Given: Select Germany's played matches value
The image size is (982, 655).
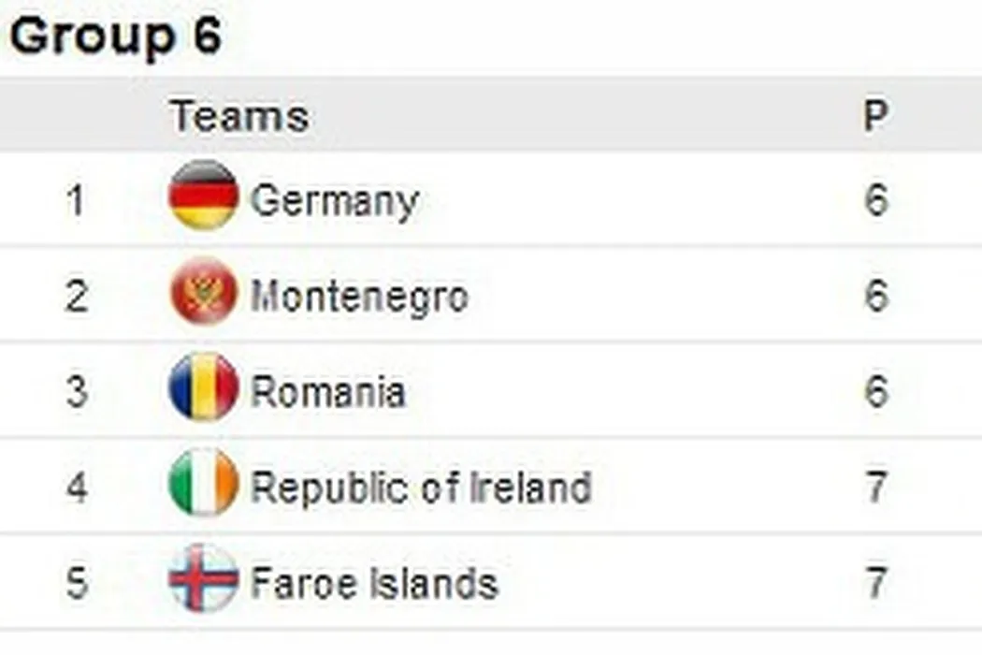Looking at the screenshot, I should [x=875, y=200].
